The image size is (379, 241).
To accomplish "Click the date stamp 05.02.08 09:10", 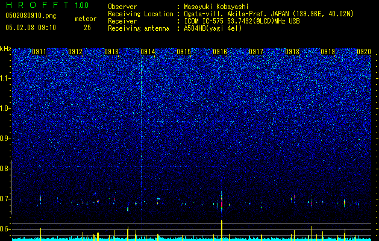I will tap(31, 28).
